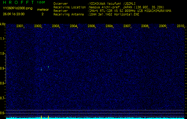Click the second yellow meteor marker tick
Image resolution: width=187 pixels, height=119 pixels.
(48, 117)
